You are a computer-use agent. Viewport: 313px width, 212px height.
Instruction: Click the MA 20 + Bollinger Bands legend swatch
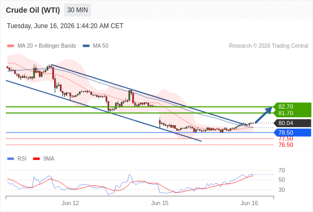click(11, 46)
